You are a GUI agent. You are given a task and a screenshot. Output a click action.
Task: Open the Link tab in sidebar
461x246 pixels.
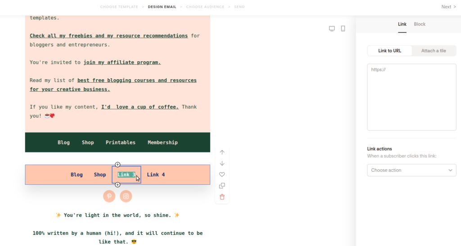tap(402, 24)
